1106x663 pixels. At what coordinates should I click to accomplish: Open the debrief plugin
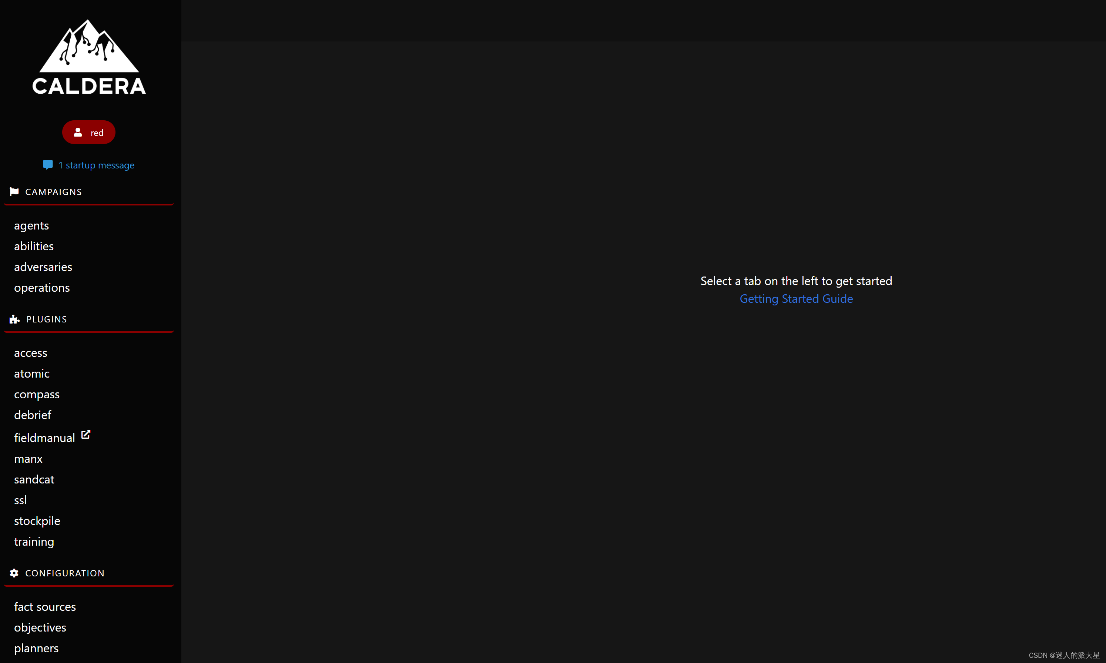click(33, 415)
